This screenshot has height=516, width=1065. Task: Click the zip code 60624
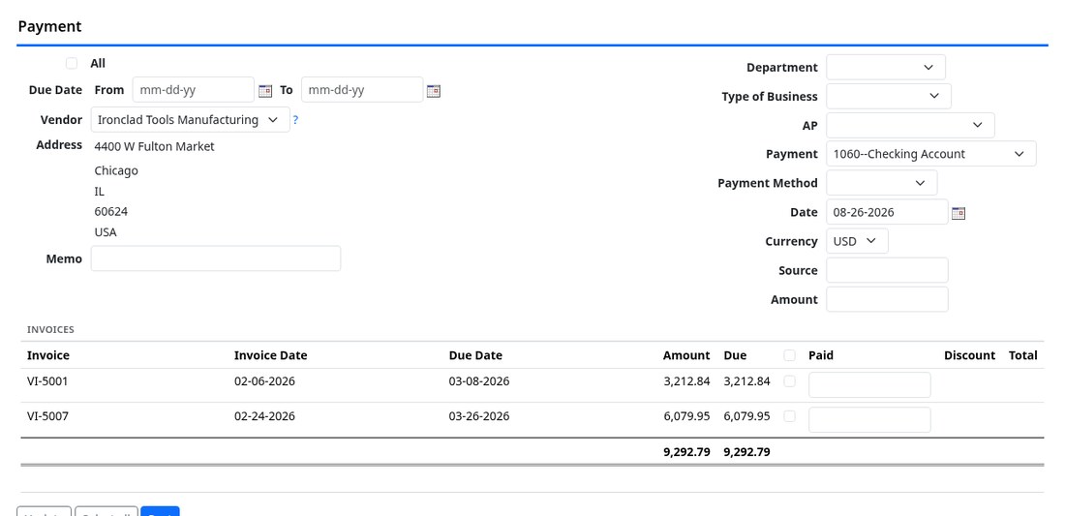pos(110,212)
